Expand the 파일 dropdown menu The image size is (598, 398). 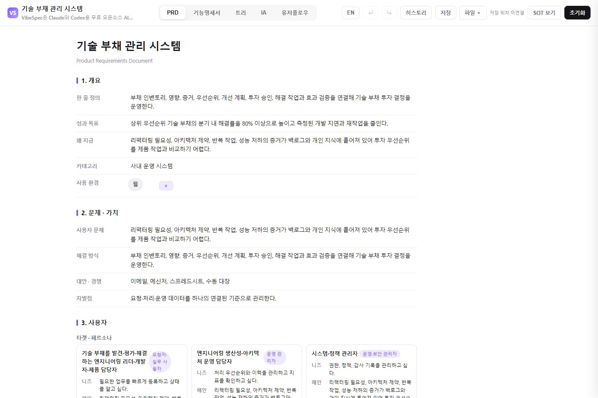(473, 13)
